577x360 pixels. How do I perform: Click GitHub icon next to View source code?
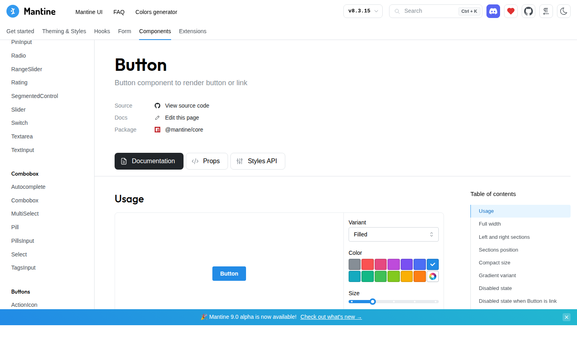[x=157, y=106]
